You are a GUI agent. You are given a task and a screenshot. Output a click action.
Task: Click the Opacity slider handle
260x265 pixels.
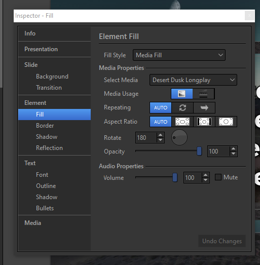(199, 151)
